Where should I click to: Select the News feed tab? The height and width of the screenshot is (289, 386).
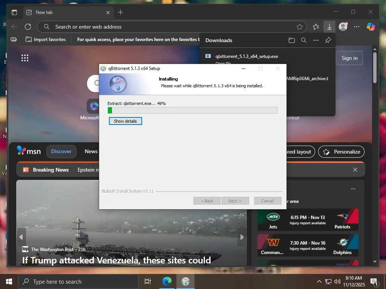[91, 151]
